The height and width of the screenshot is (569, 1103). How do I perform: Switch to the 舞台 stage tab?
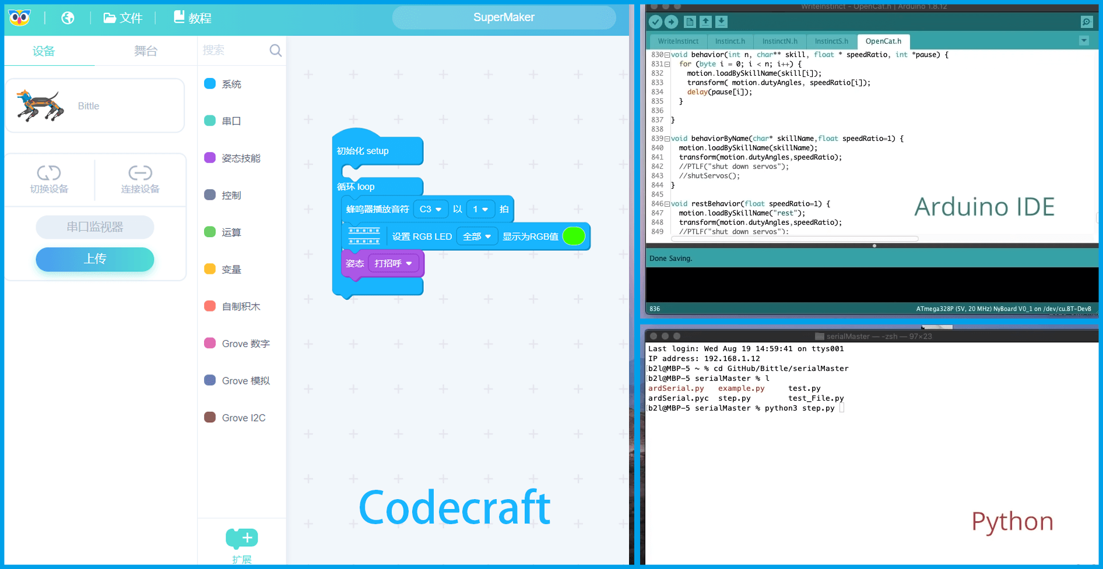point(146,51)
